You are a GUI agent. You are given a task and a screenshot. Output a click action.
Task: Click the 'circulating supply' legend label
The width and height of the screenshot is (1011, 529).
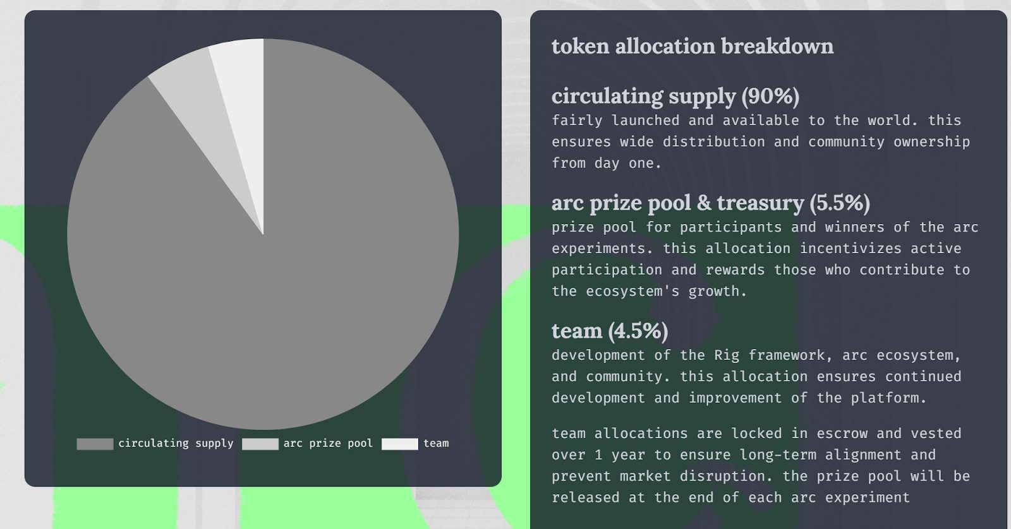pyautogui.click(x=176, y=444)
